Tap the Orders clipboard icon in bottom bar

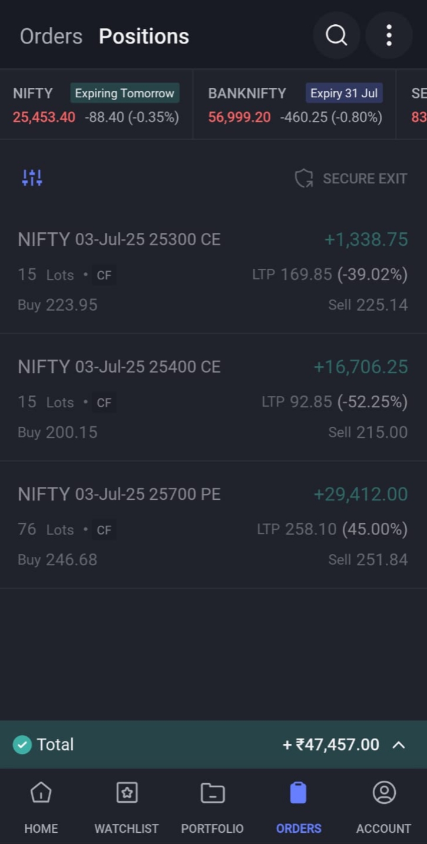click(299, 793)
